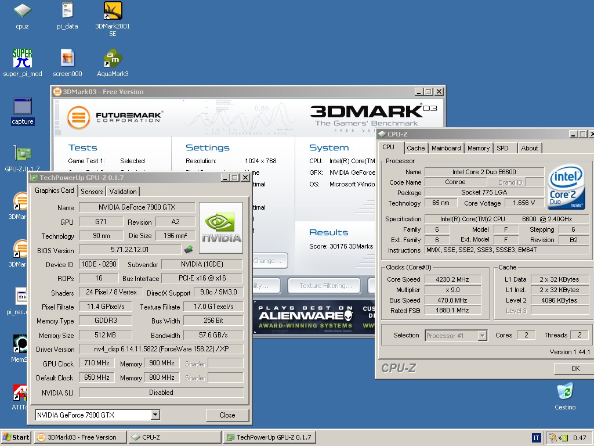
Task: Click the Start button
Action: click(17, 437)
